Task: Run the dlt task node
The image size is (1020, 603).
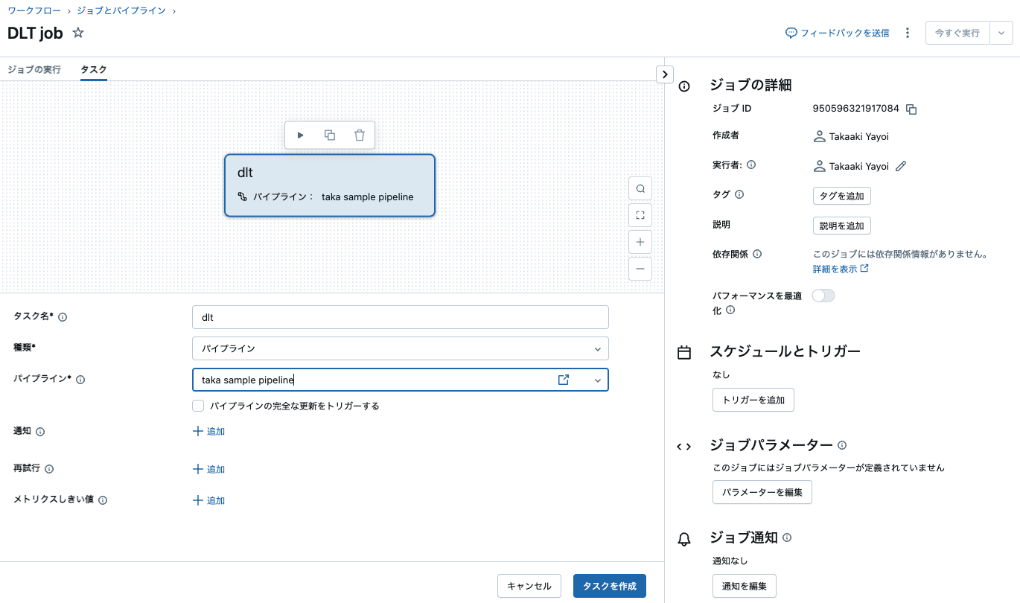Action: click(301, 135)
